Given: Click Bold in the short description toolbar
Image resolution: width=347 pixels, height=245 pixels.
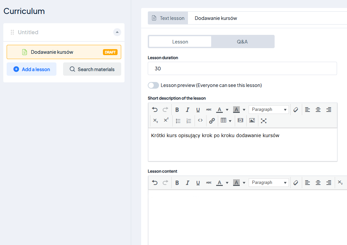Looking at the screenshot, I should point(177,110).
